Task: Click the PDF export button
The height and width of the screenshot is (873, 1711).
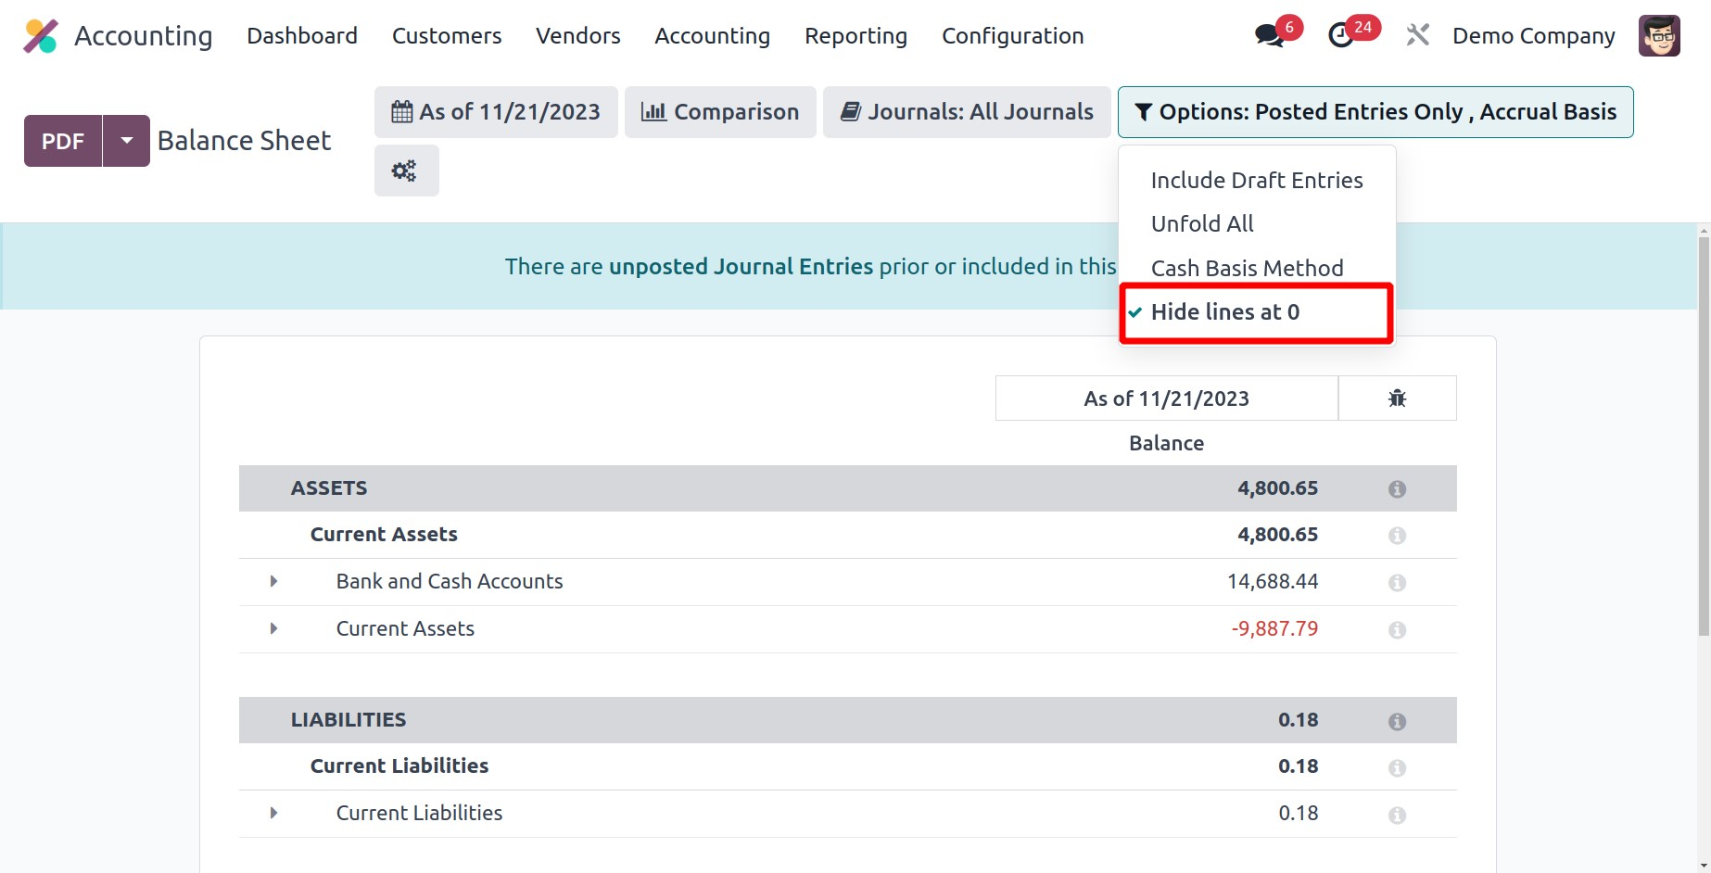Action: pyautogui.click(x=63, y=141)
